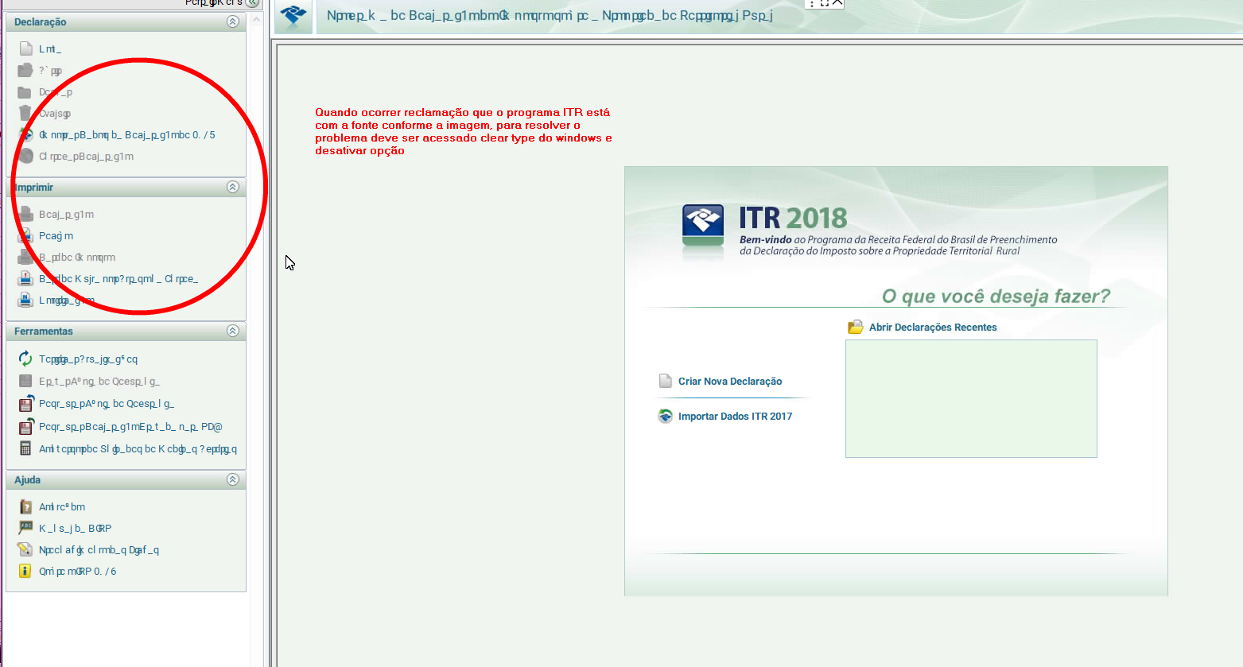The image size is (1243, 667).
Task: Click the trash can icon for Excluir
Action: (x=25, y=113)
